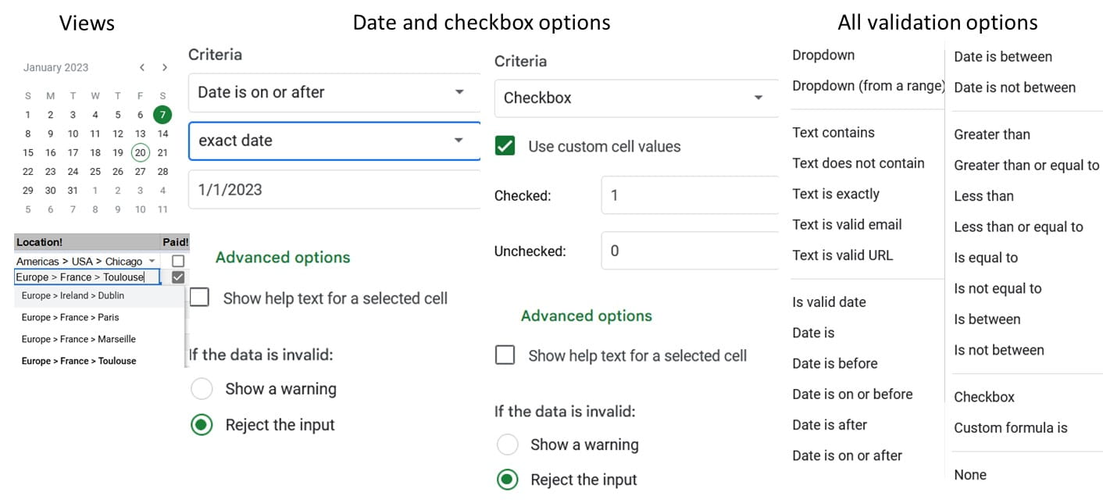The width and height of the screenshot is (1103, 503).
Task: Click the date input showing 1/1/2023
Action: 334,190
